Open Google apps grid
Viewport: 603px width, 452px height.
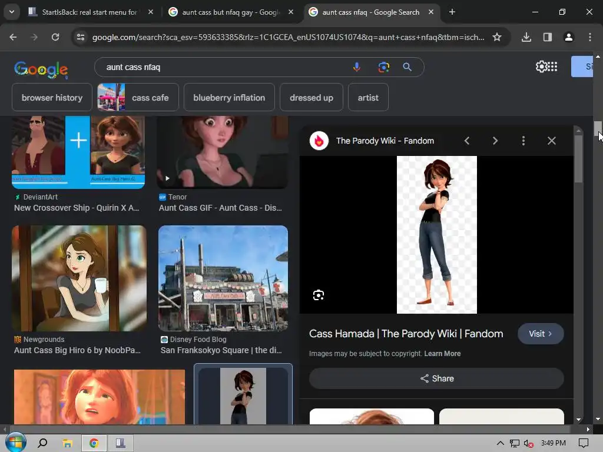(552, 67)
